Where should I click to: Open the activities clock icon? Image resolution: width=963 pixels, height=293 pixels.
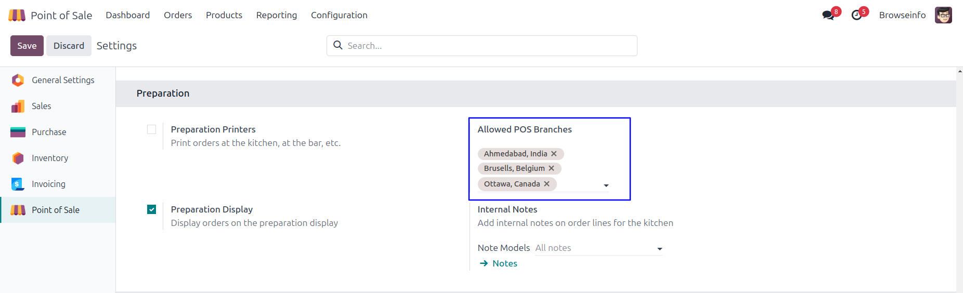click(856, 15)
